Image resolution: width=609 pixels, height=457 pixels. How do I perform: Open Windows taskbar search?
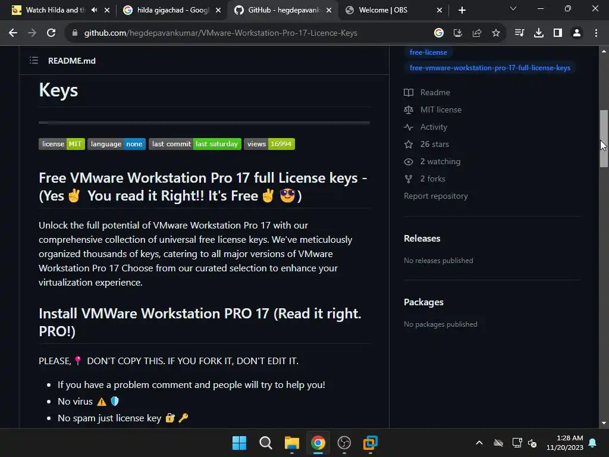[x=266, y=443]
